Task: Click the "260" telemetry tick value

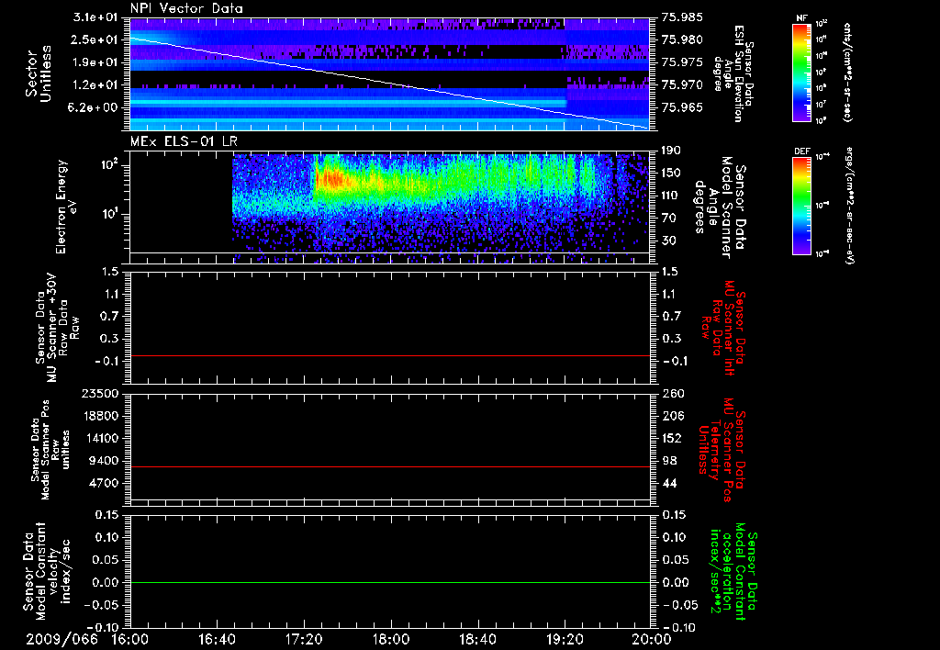Action: 673,393
